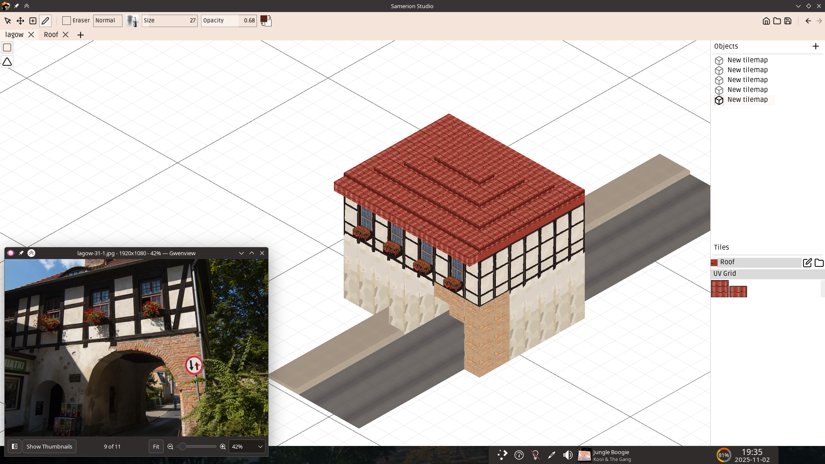Click the save icon in toolbar
The image size is (825, 464).
[x=788, y=21]
